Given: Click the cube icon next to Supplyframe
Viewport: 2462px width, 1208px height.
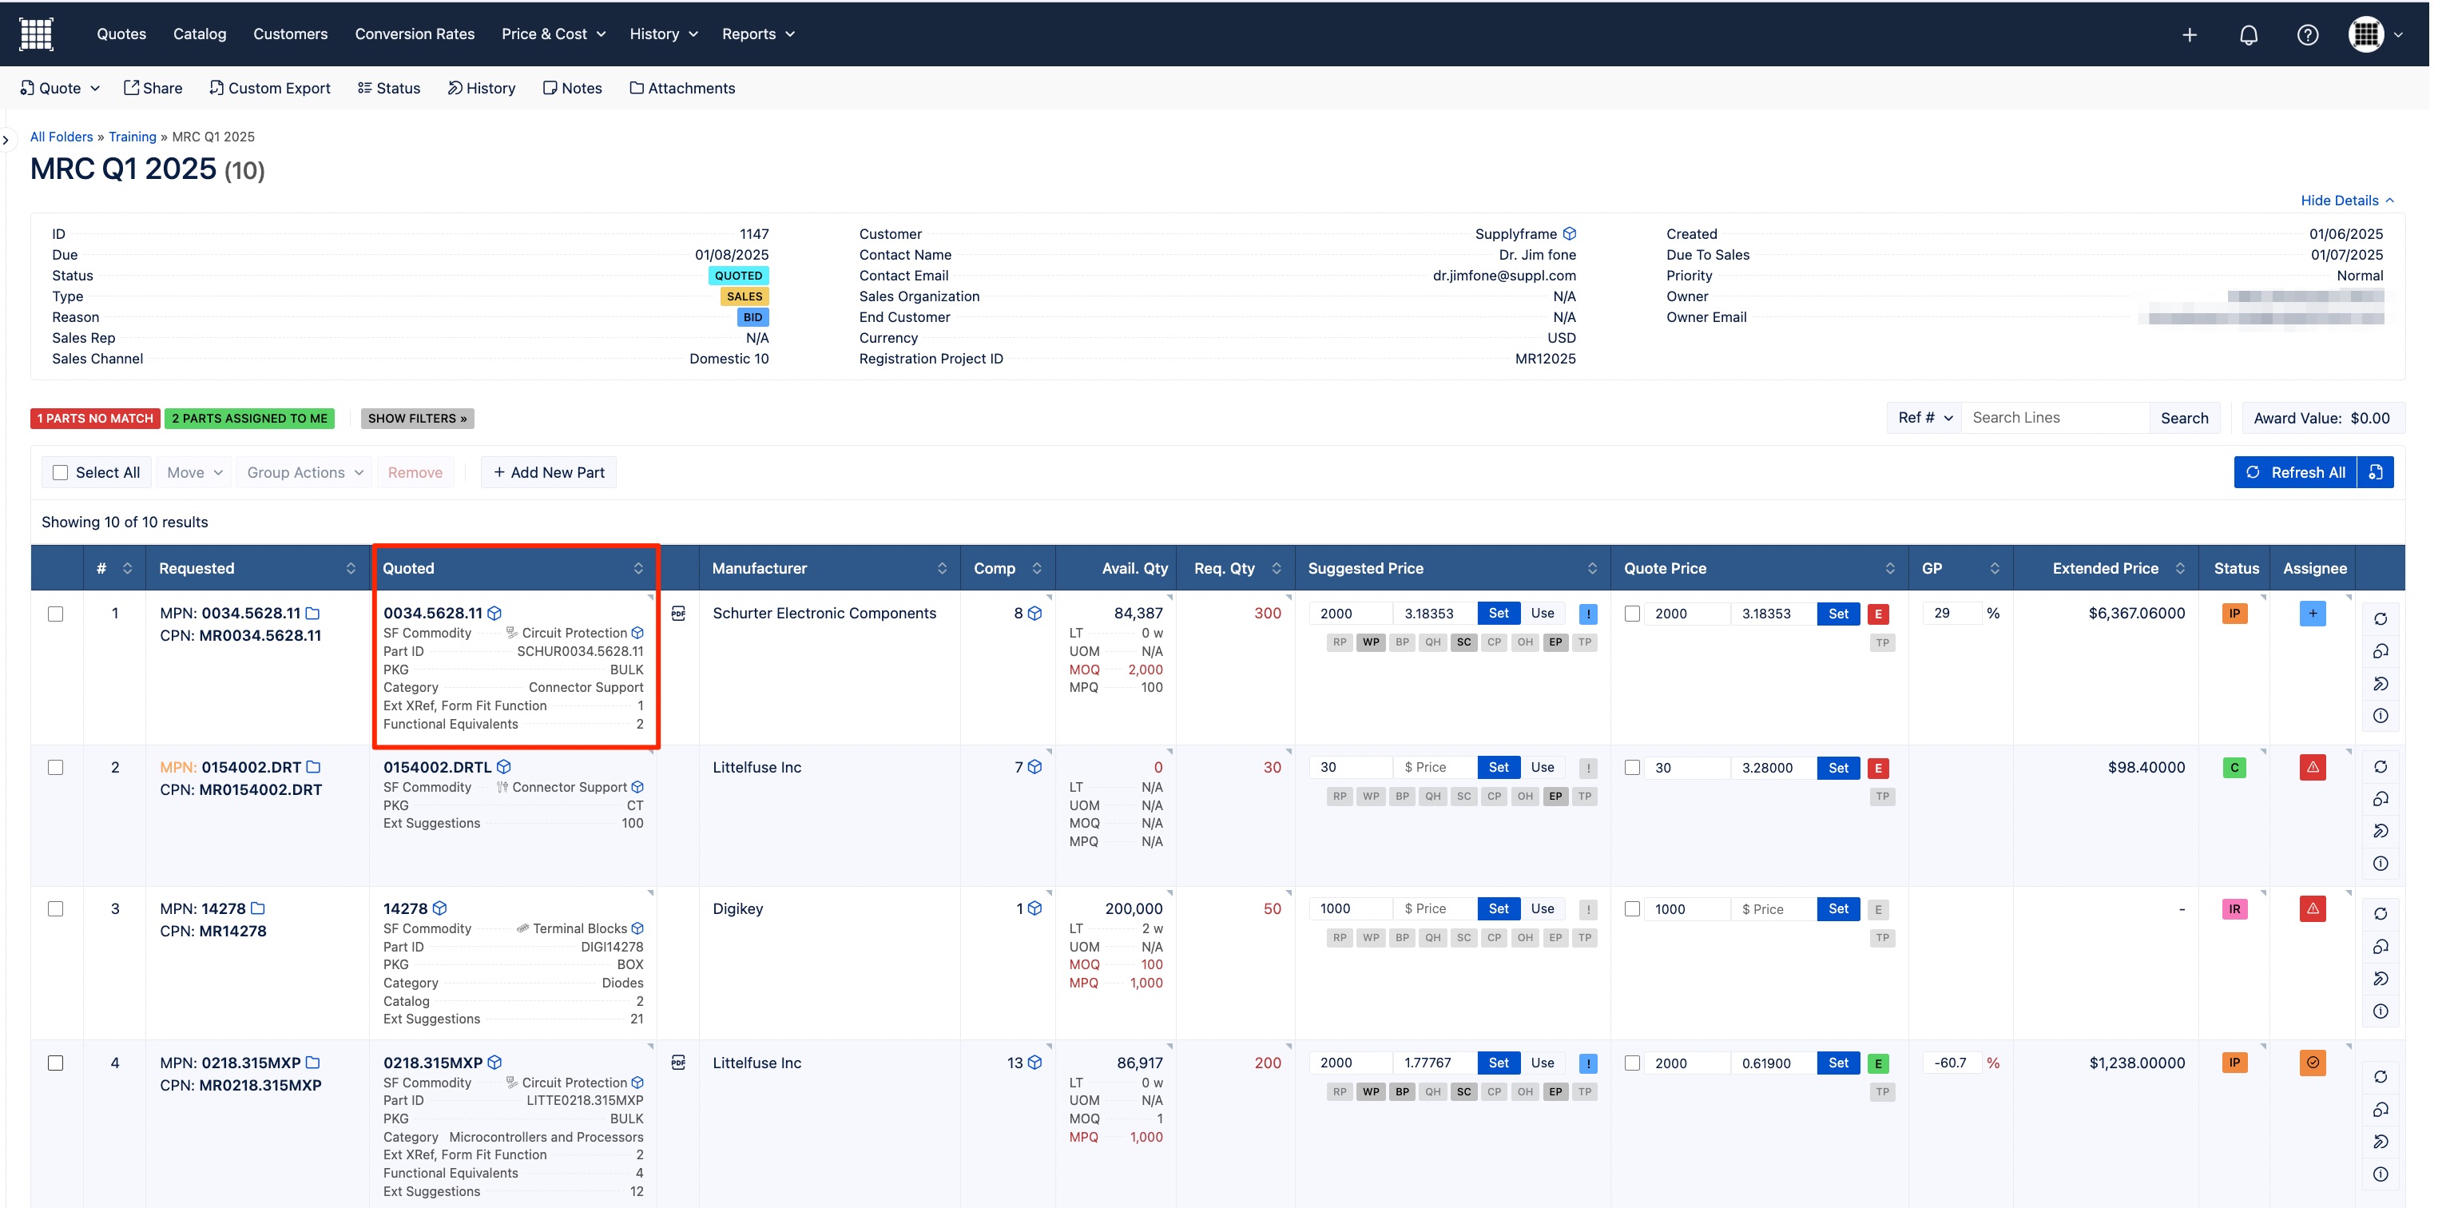Looking at the screenshot, I should 1570,234.
